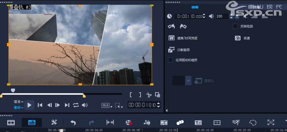
Task: Step to the previous frame
Action: tap(49, 105)
